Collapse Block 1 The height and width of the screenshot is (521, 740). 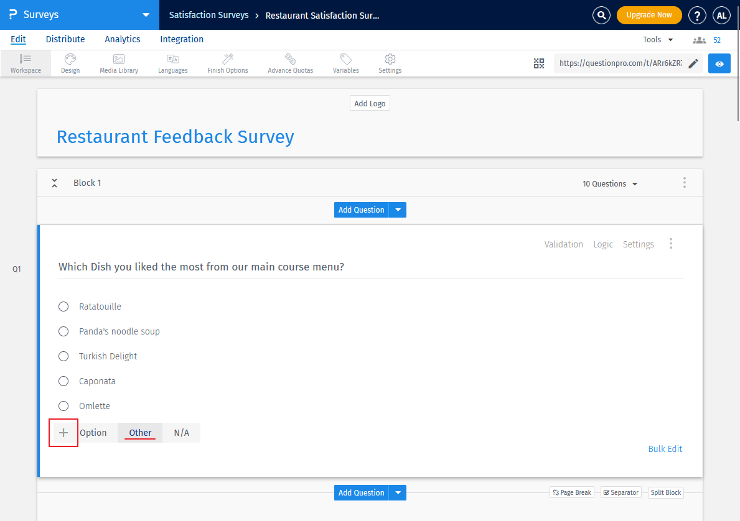point(54,183)
